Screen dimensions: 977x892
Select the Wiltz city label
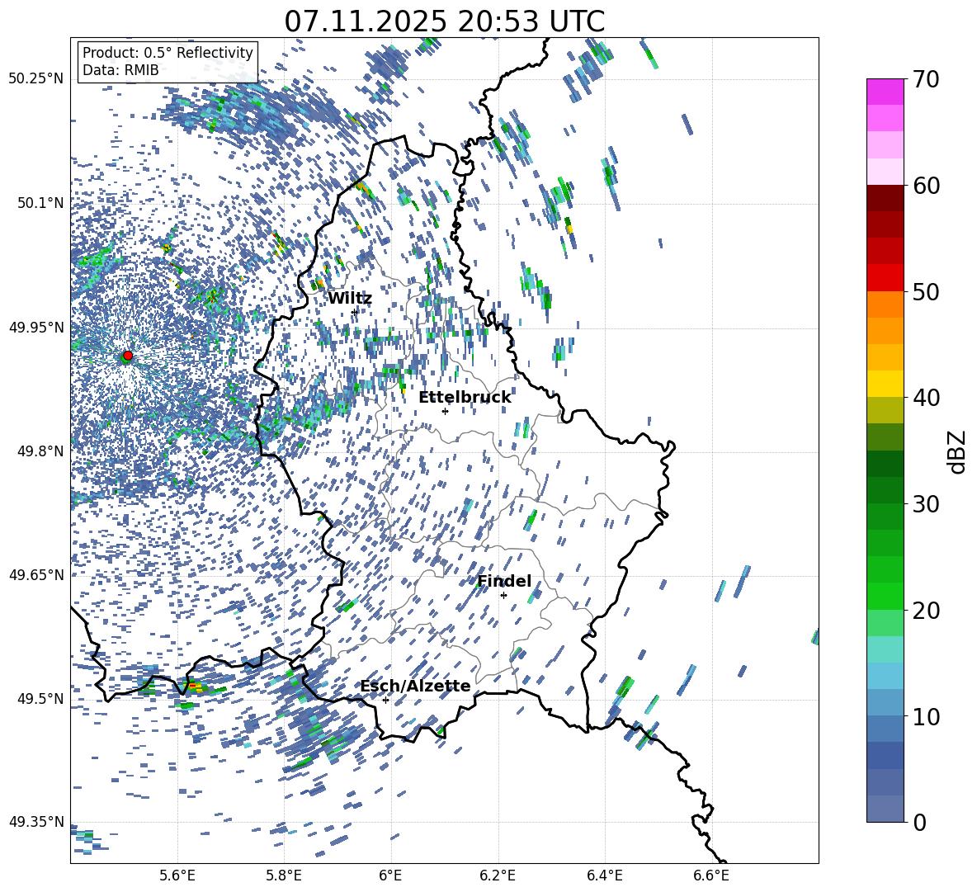click(x=350, y=298)
